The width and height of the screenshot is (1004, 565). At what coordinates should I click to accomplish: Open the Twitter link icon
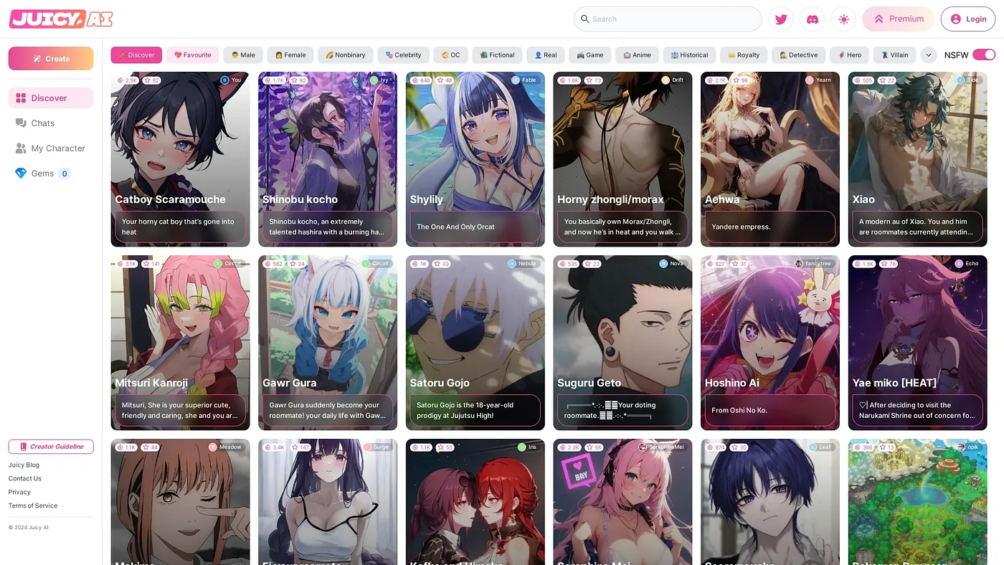[780, 19]
